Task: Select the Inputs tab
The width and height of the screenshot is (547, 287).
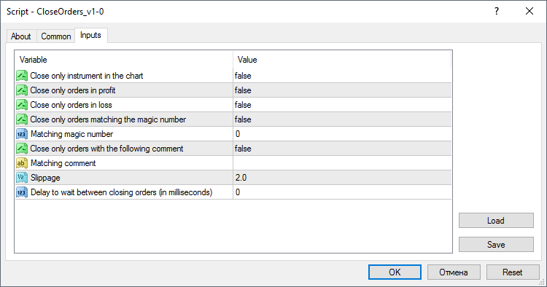Action: coord(90,35)
